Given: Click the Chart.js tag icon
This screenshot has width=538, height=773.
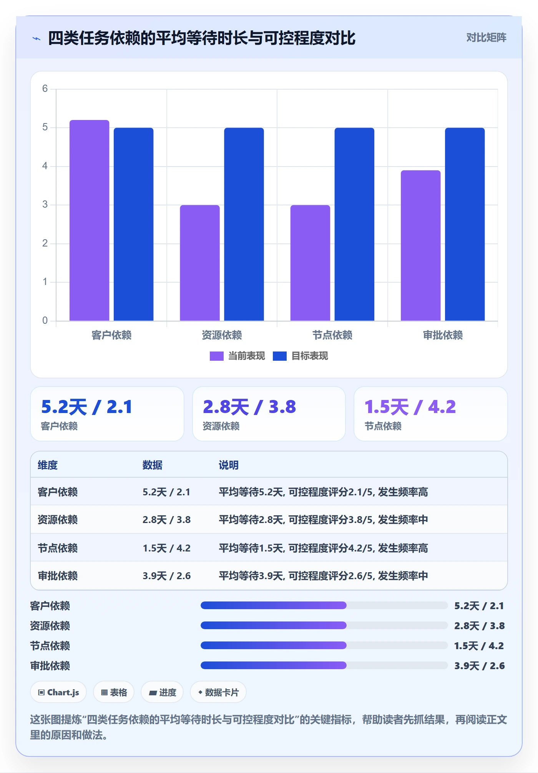Looking at the screenshot, I should point(42,693).
